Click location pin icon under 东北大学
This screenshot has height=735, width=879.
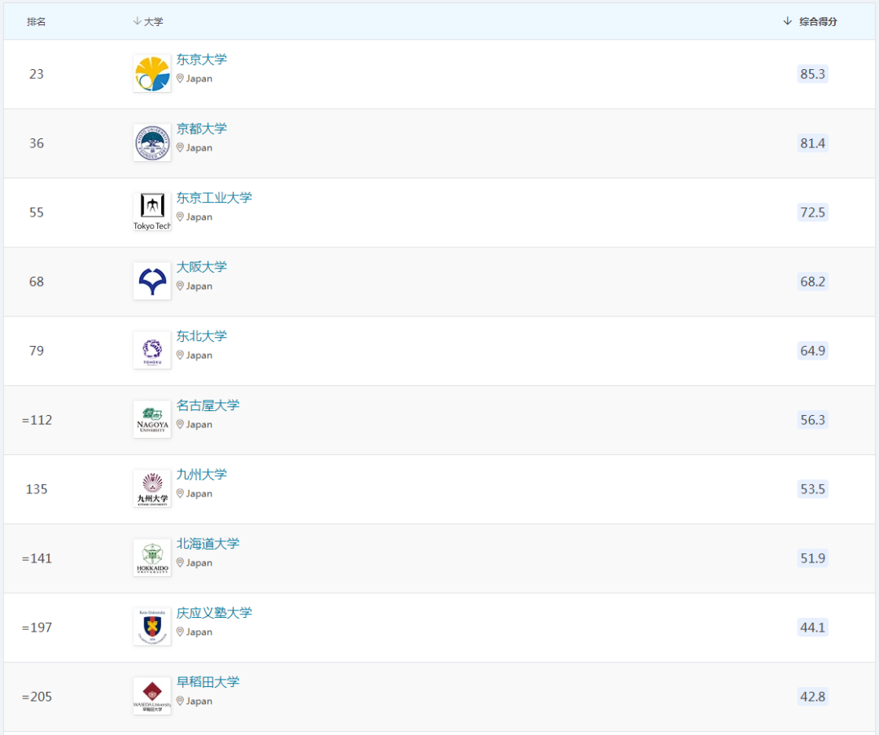[x=180, y=355]
